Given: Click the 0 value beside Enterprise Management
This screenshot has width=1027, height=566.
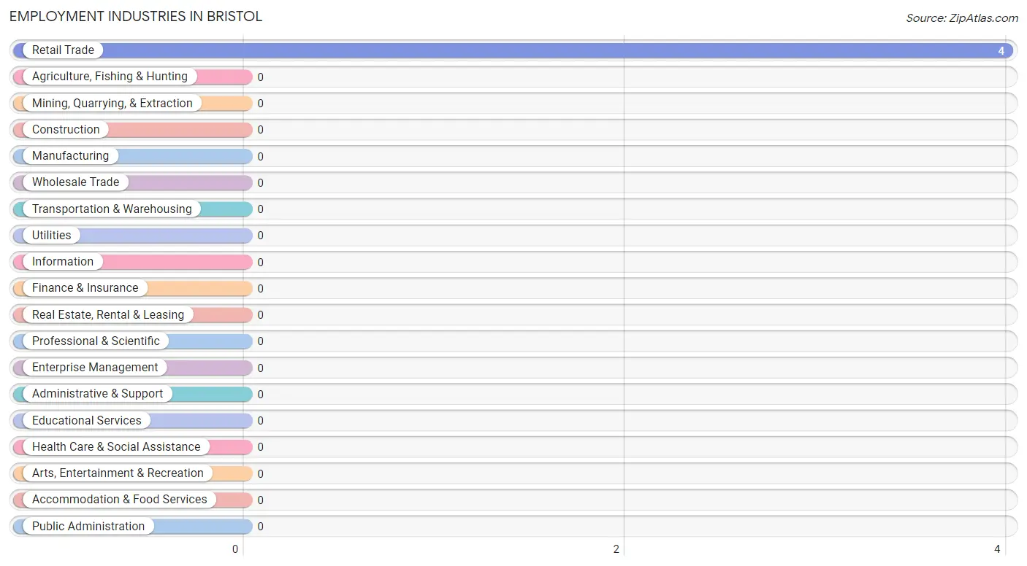Looking at the screenshot, I should point(260,368).
